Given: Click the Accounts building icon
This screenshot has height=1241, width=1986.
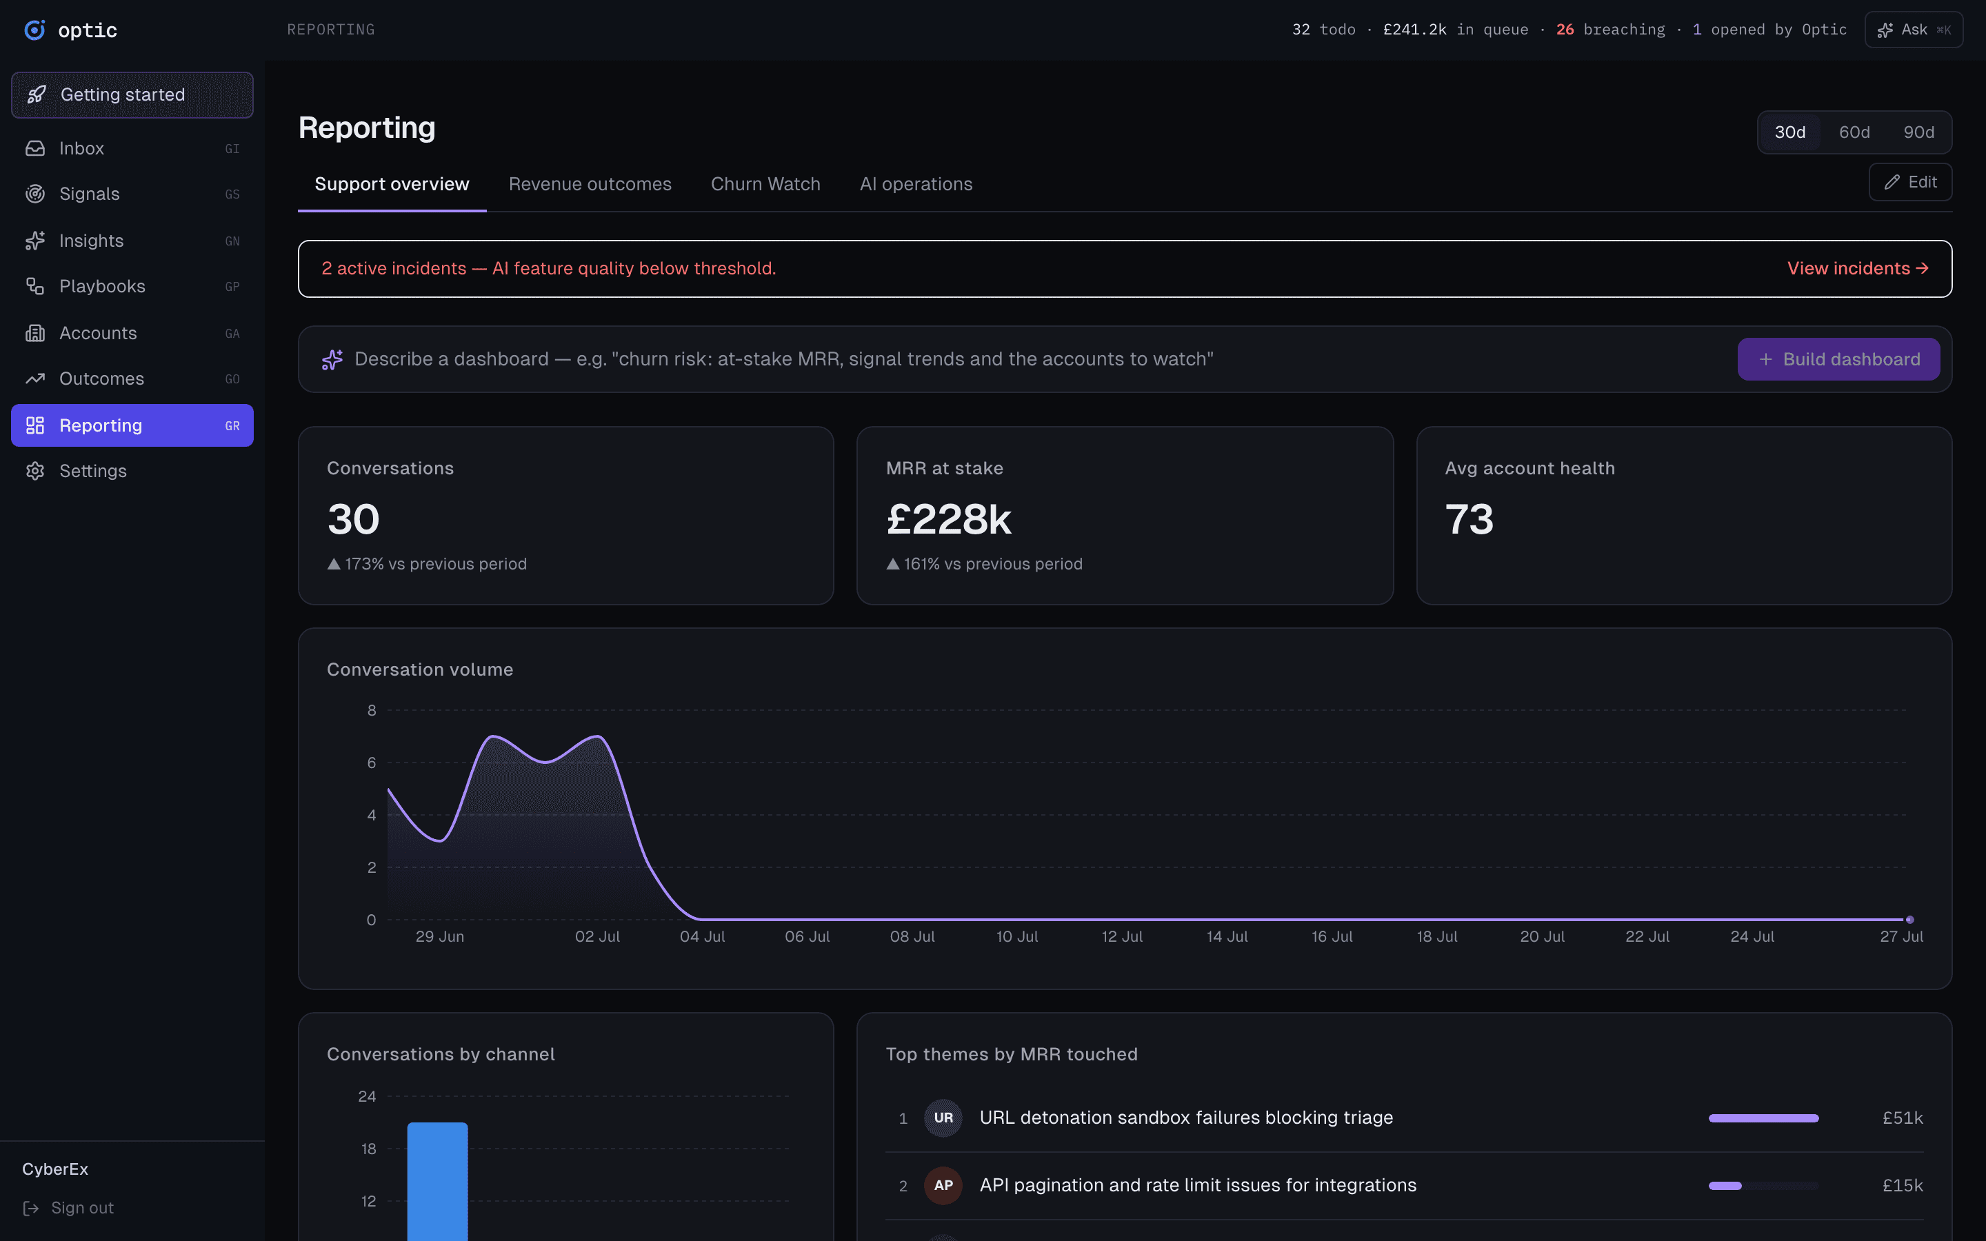Looking at the screenshot, I should 35,333.
